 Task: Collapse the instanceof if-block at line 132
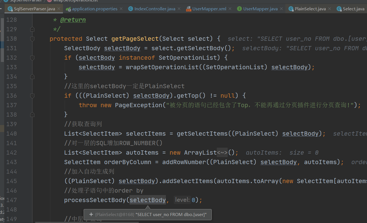[x=32, y=58]
